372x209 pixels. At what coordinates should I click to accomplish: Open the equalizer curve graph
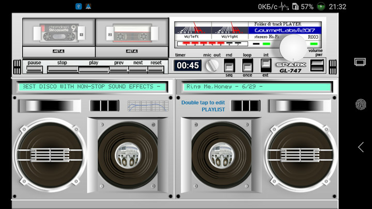tap(148, 106)
